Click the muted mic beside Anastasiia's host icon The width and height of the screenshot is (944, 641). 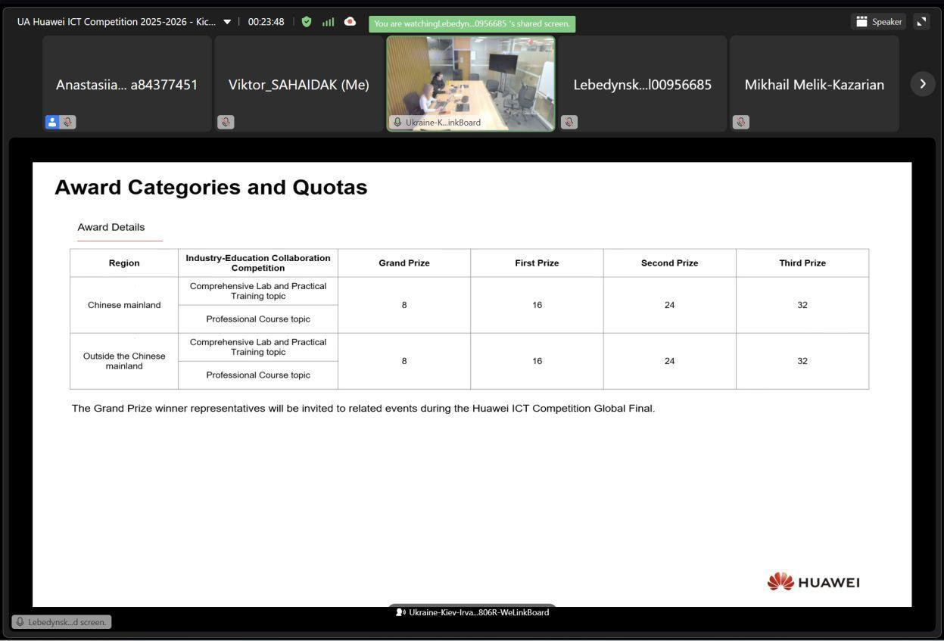[68, 122]
